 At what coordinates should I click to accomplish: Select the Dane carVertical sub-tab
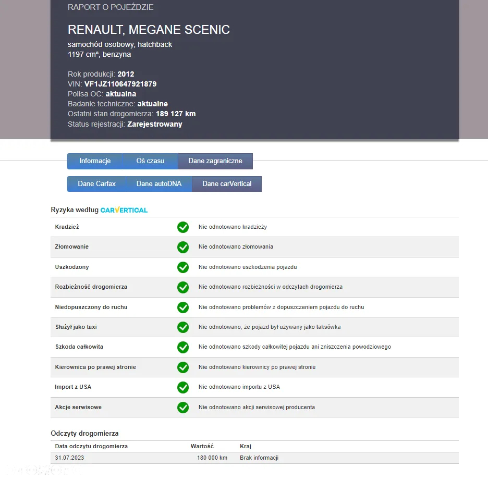coord(227,184)
